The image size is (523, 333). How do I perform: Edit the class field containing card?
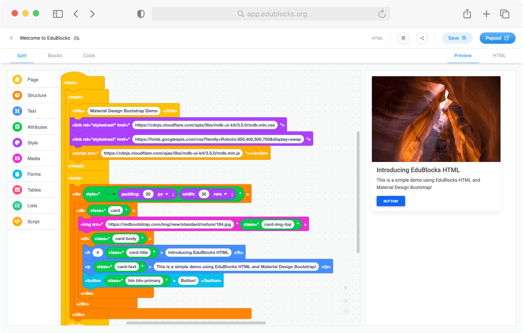click(x=115, y=210)
